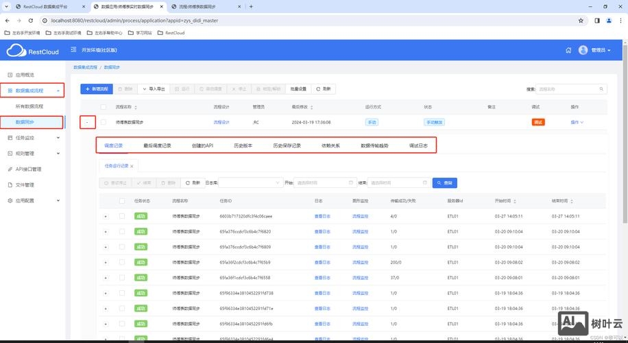The width and height of the screenshot is (628, 343).
Task: Click the search magnifier icon in 搜索 box
Action: pos(602,89)
